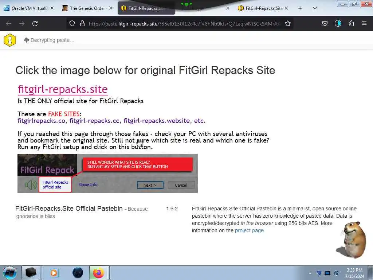
Task: Expand the list all tabs chevron
Action: click(x=314, y=8)
